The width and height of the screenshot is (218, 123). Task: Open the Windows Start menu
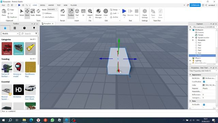pos(3,120)
